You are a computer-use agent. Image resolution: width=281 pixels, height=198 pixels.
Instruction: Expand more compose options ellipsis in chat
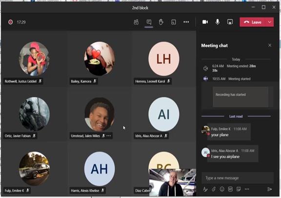click(x=247, y=189)
